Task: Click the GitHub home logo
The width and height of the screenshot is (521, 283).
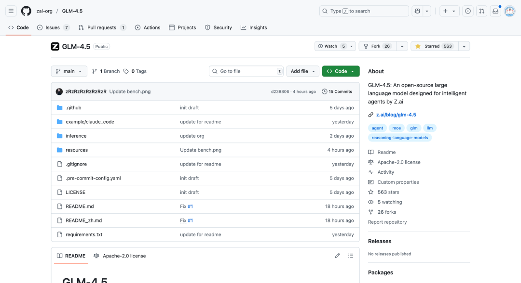Action: click(26, 11)
